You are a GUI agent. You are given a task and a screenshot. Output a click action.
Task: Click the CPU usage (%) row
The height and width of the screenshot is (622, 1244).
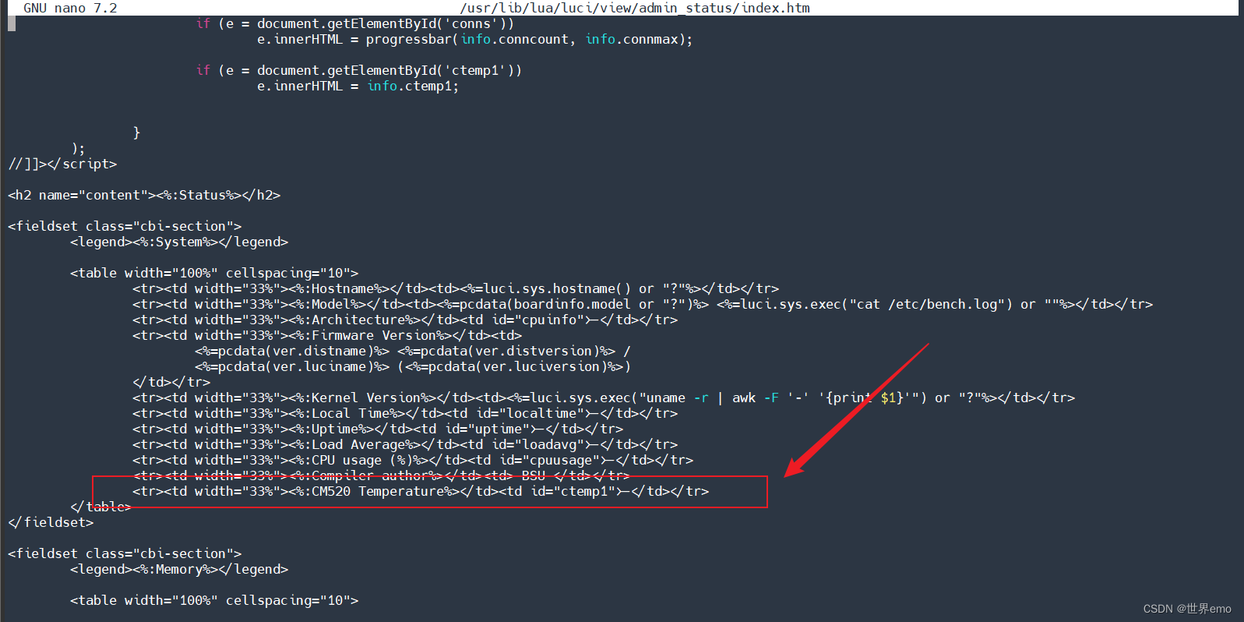point(413,460)
